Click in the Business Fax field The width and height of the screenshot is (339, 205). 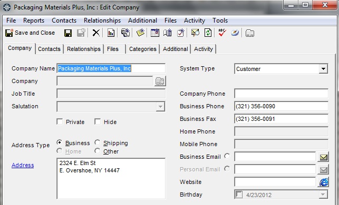point(282,119)
